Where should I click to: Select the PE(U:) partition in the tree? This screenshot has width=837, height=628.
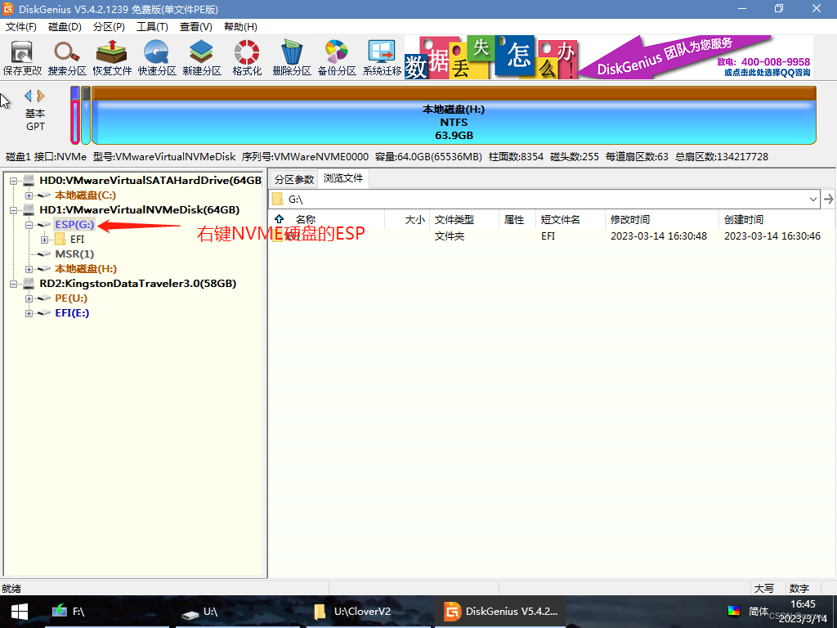pos(71,298)
